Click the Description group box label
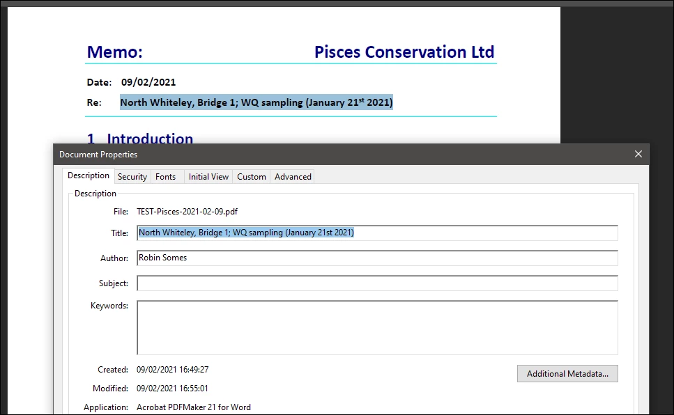This screenshot has width=674, height=415. (95, 194)
